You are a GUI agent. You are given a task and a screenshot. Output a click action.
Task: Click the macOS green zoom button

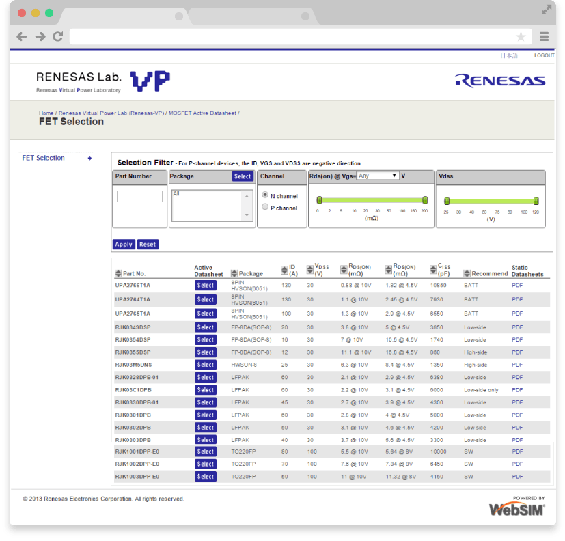click(49, 13)
